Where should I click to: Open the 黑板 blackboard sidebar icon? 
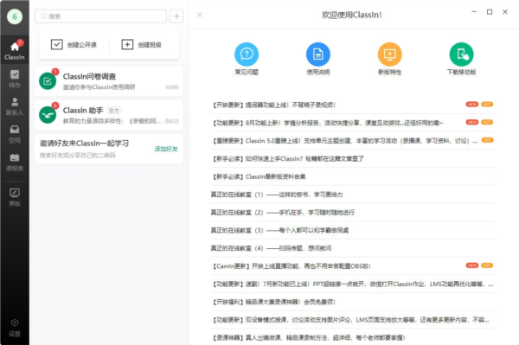(x=15, y=197)
